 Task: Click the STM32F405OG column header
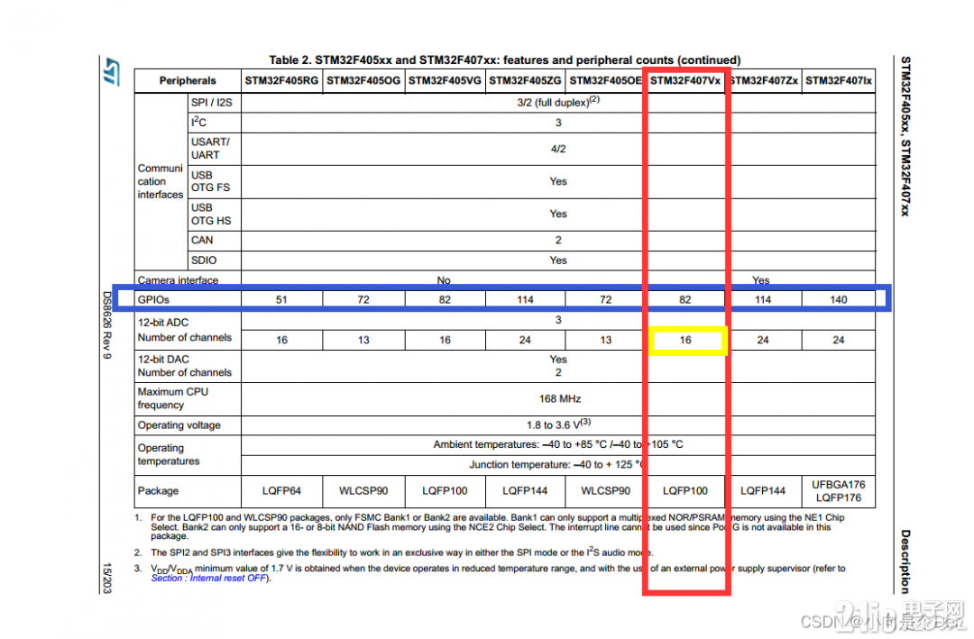(x=363, y=81)
